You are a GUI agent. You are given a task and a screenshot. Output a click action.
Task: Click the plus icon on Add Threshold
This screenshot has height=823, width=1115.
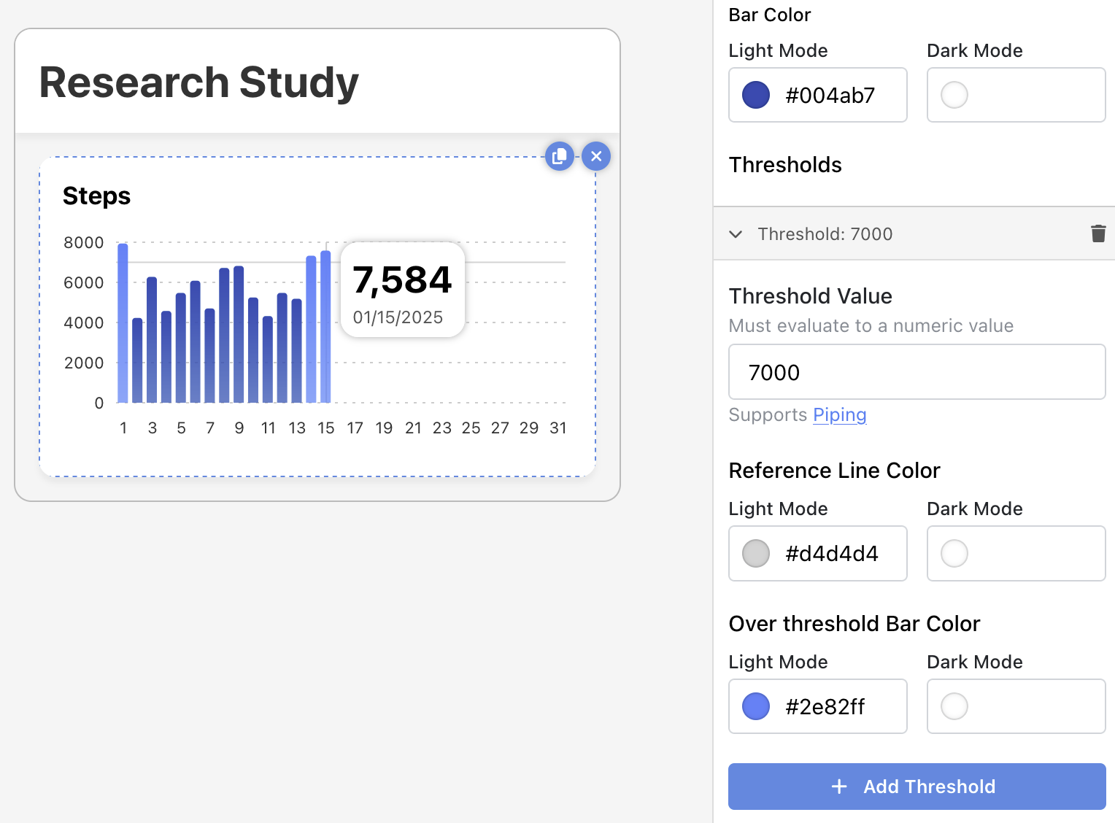point(839,787)
